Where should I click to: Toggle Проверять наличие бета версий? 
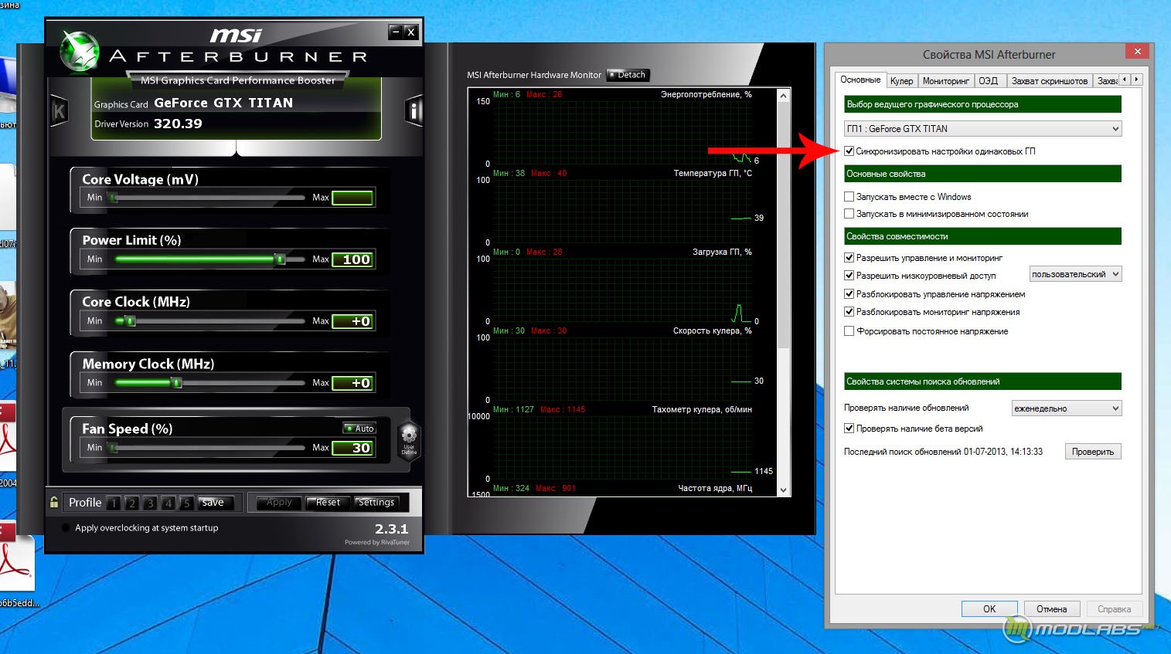point(849,429)
